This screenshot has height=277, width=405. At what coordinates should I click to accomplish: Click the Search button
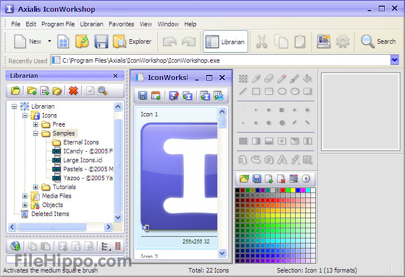click(x=379, y=41)
